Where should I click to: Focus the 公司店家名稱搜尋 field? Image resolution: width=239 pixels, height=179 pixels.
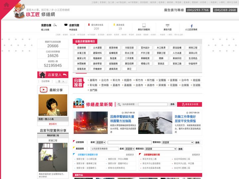point(105,149)
